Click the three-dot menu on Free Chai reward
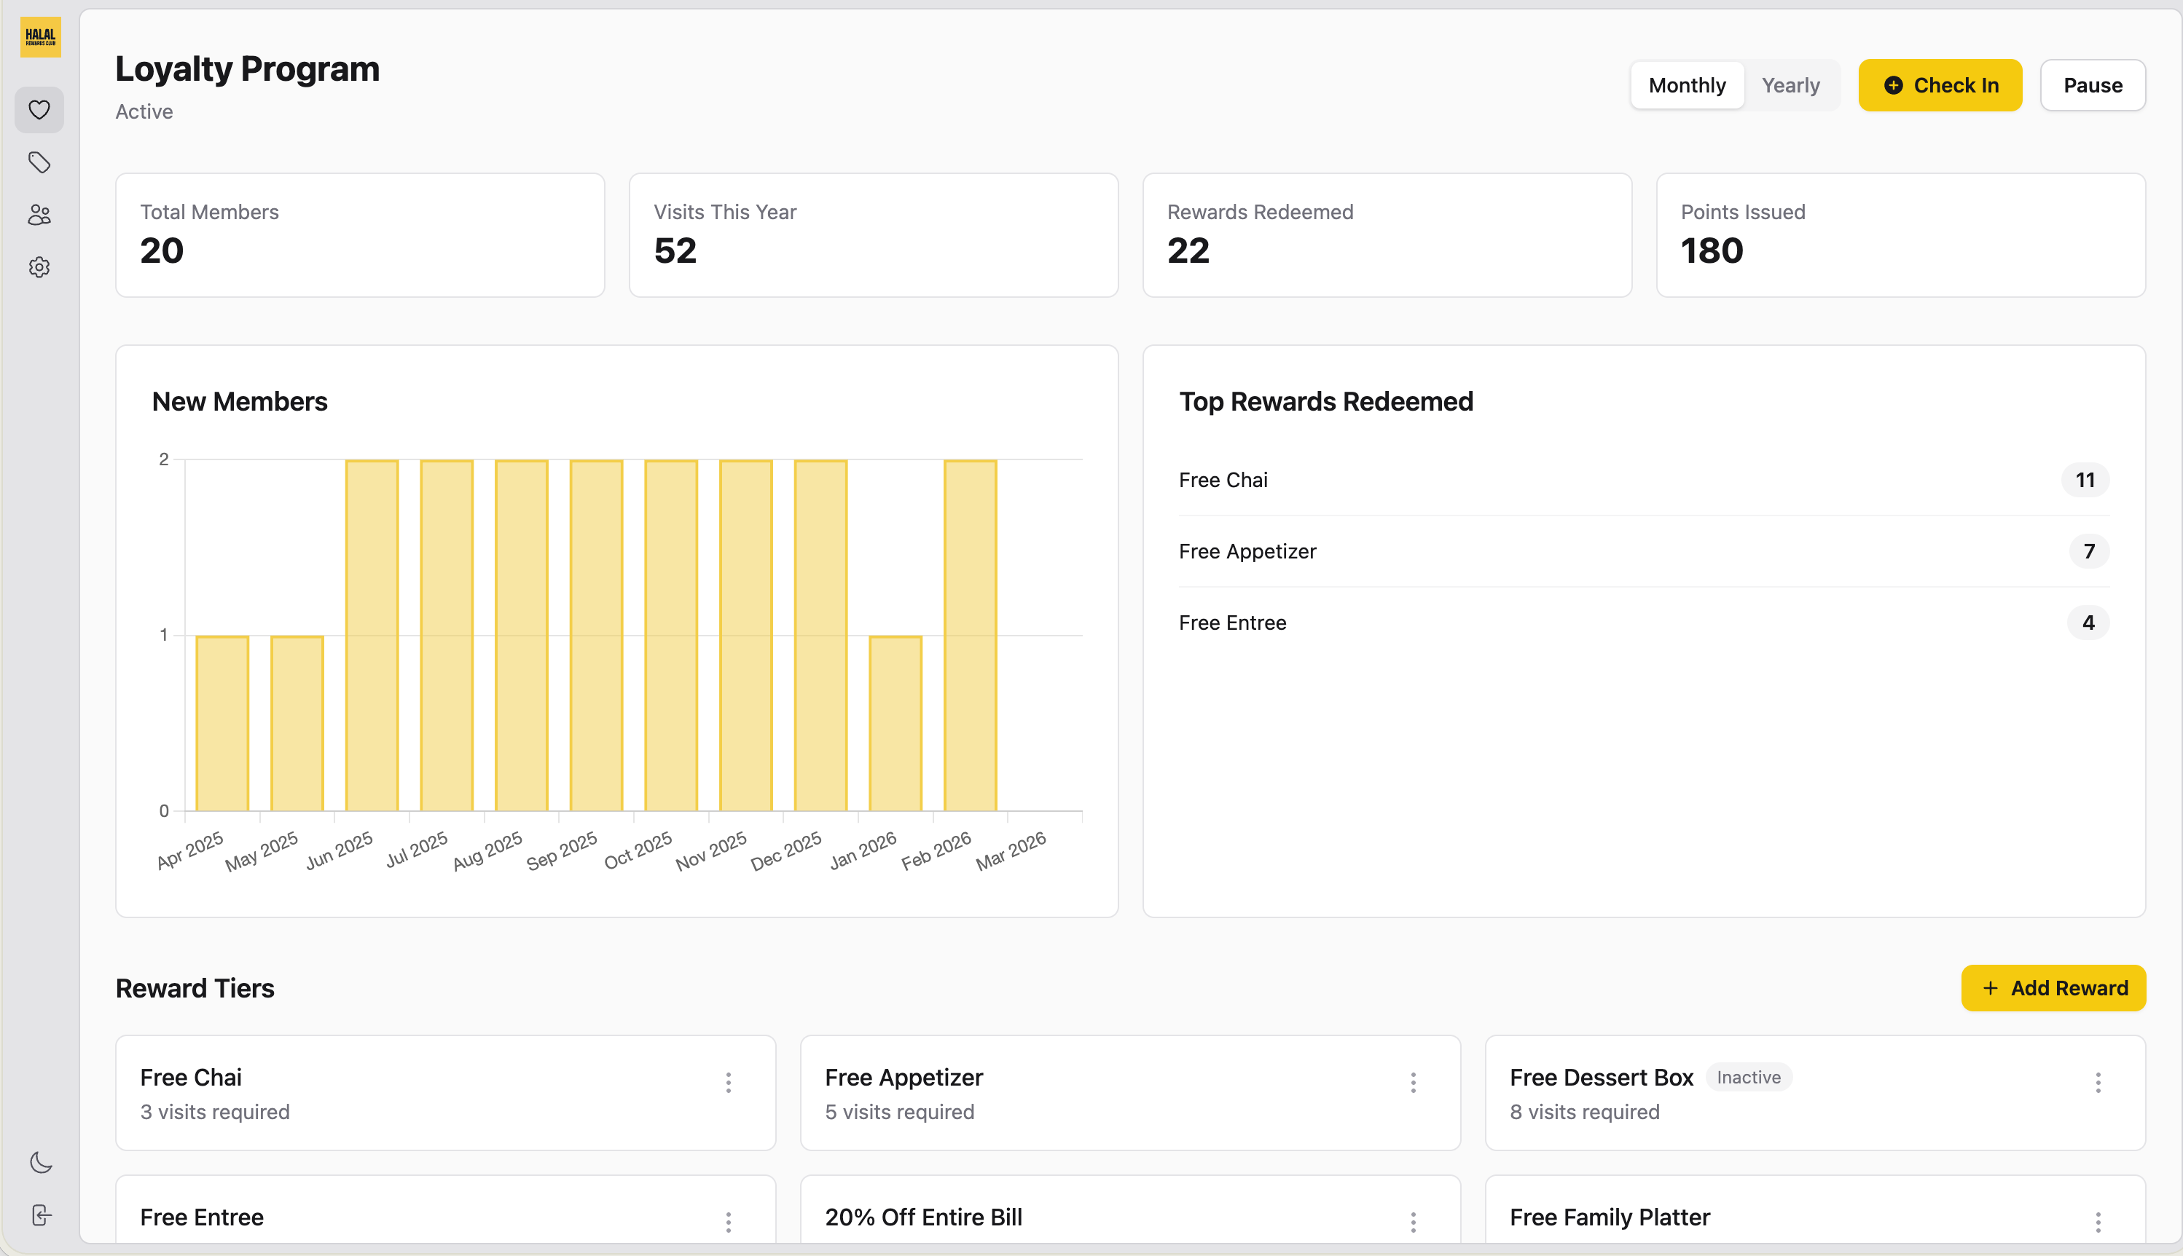2183x1256 pixels. coord(729,1082)
